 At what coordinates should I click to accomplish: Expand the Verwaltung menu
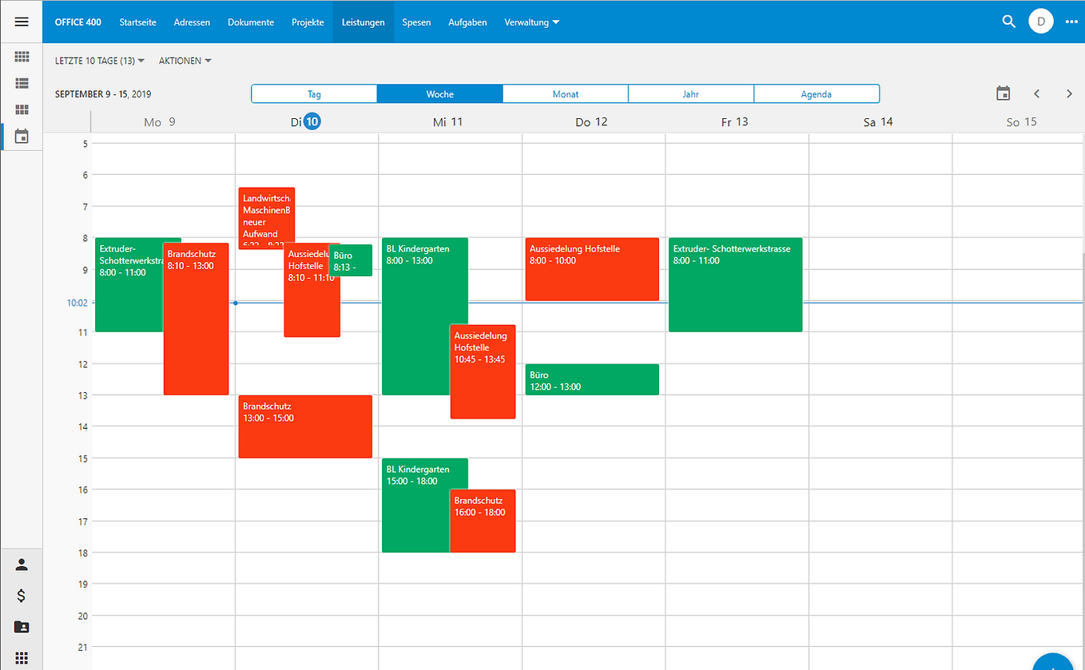click(531, 22)
